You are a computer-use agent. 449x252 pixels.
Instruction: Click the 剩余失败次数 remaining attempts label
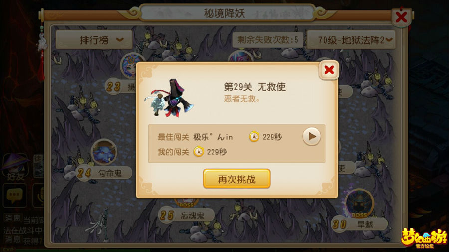point(268,40)
